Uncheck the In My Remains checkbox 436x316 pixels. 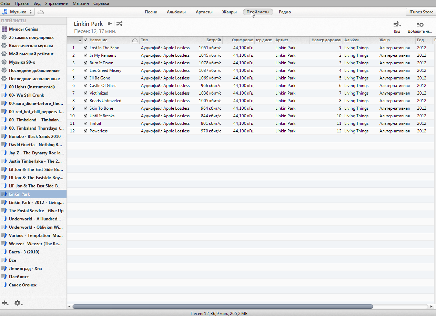pos(85,55)
